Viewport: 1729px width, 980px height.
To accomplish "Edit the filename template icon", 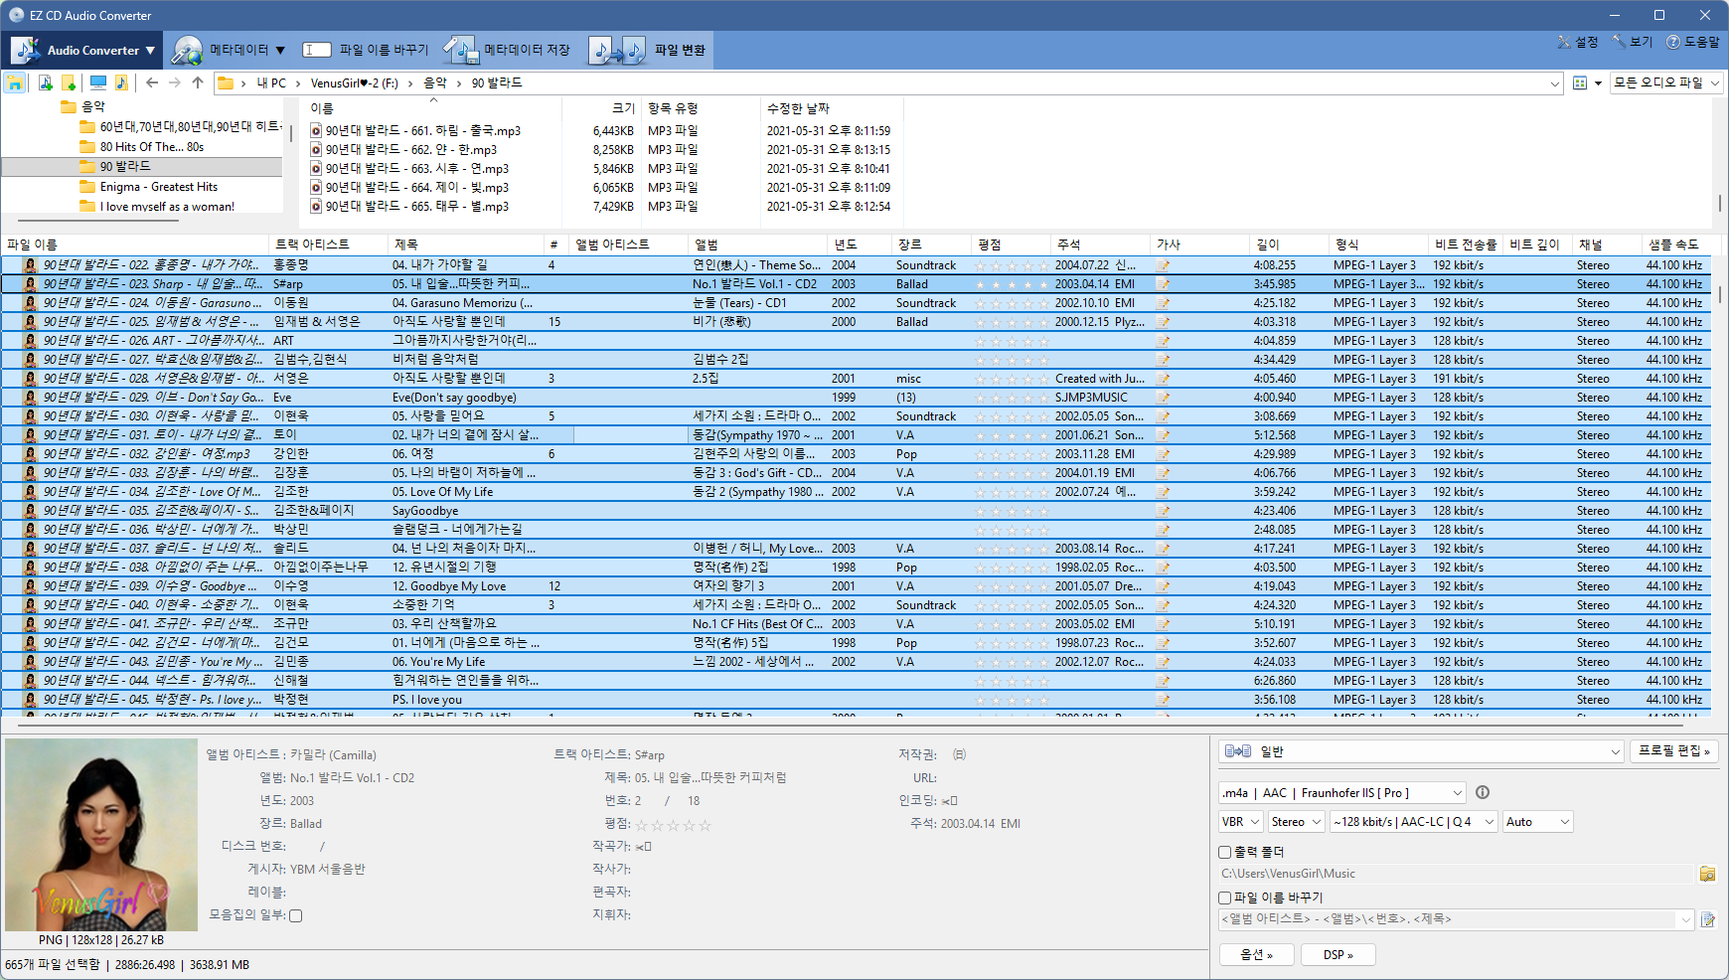I will (1708, 919).
